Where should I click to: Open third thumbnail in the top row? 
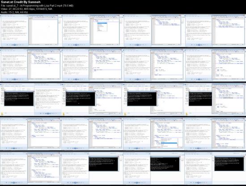tap(153, 30)
